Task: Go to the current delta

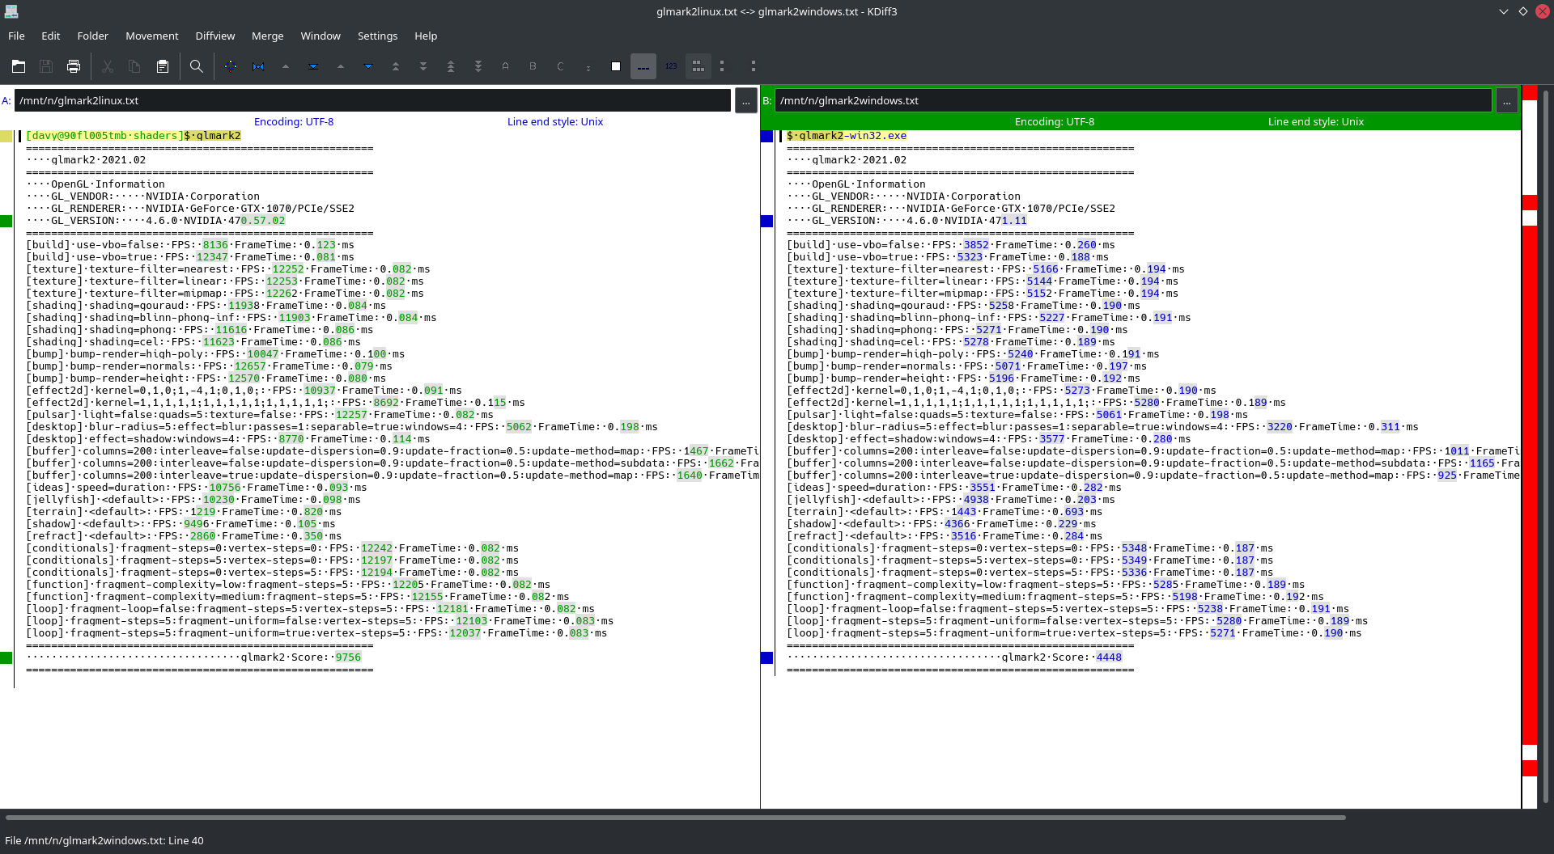Action: tap(231, 66)
